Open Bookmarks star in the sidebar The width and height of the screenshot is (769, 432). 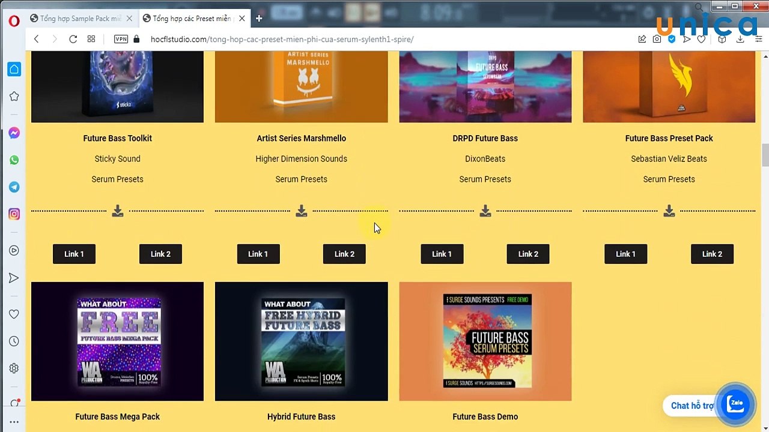(14, 97)
